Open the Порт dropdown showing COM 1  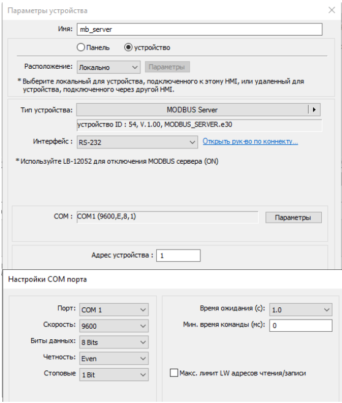(114, 310)
